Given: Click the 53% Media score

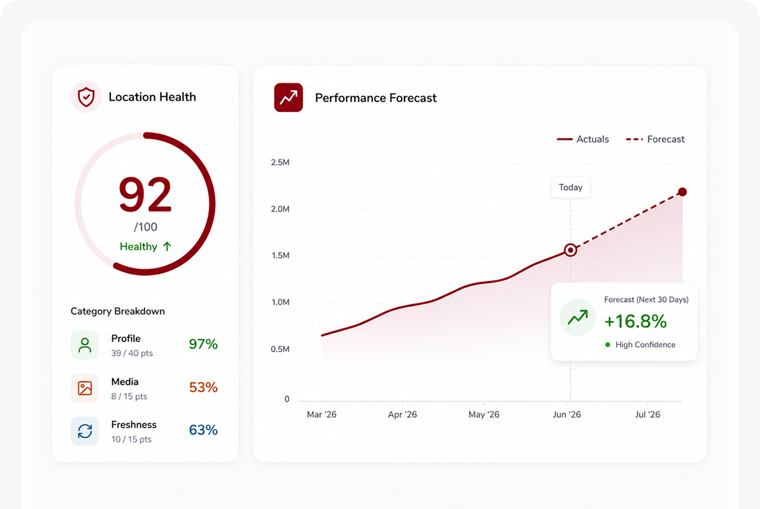Looking at the screenshot, I should pos(203,388).
